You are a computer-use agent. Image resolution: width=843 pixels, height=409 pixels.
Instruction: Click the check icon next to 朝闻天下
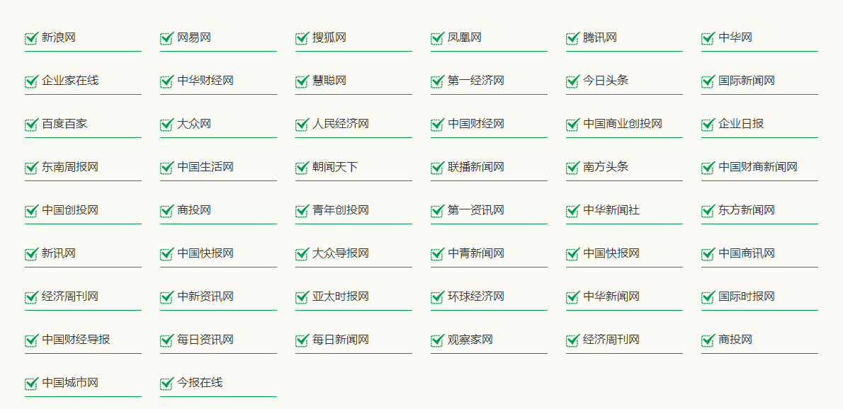click(302, 168)
